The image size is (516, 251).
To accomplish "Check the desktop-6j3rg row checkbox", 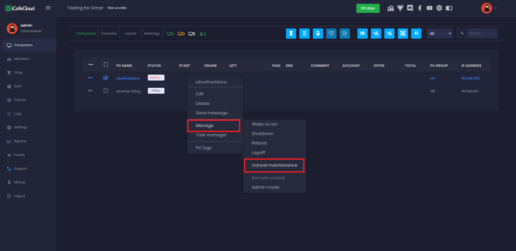I will point(106,91).
